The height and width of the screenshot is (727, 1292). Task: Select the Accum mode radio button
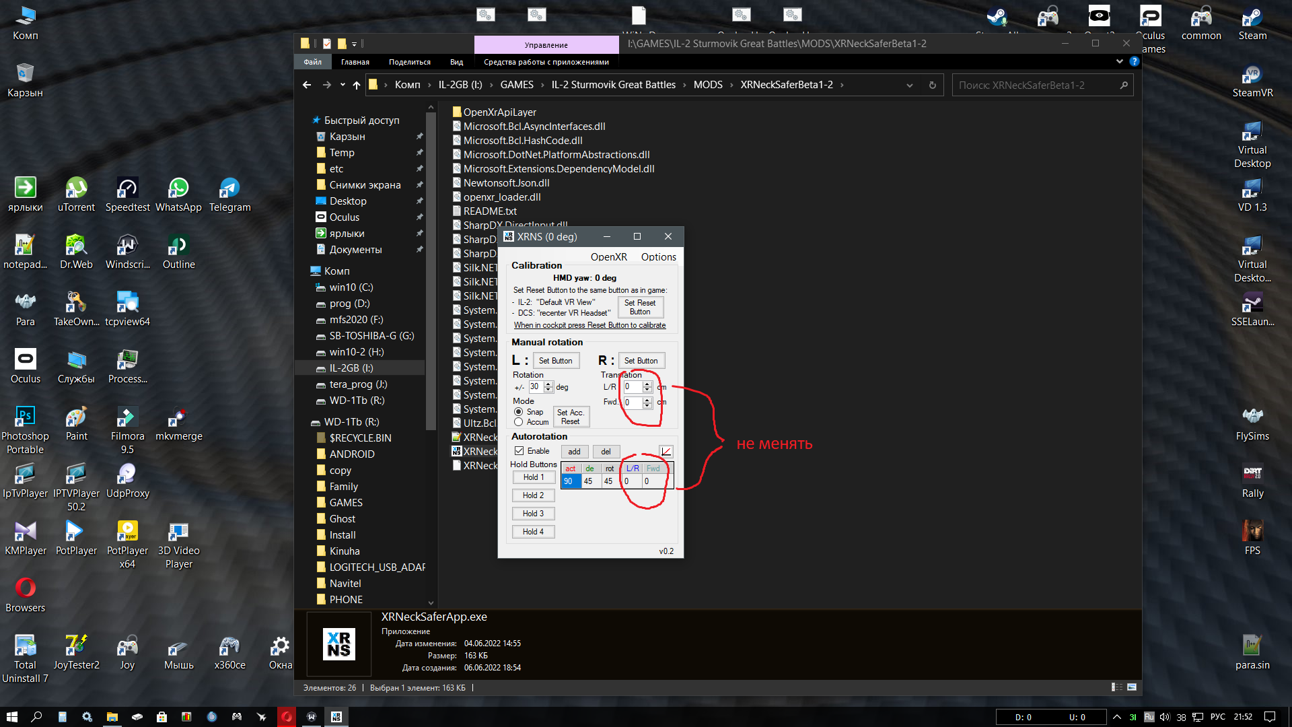[518, 422]
